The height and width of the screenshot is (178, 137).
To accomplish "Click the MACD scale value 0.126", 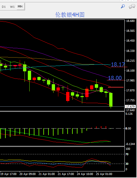I will point(129,114).
